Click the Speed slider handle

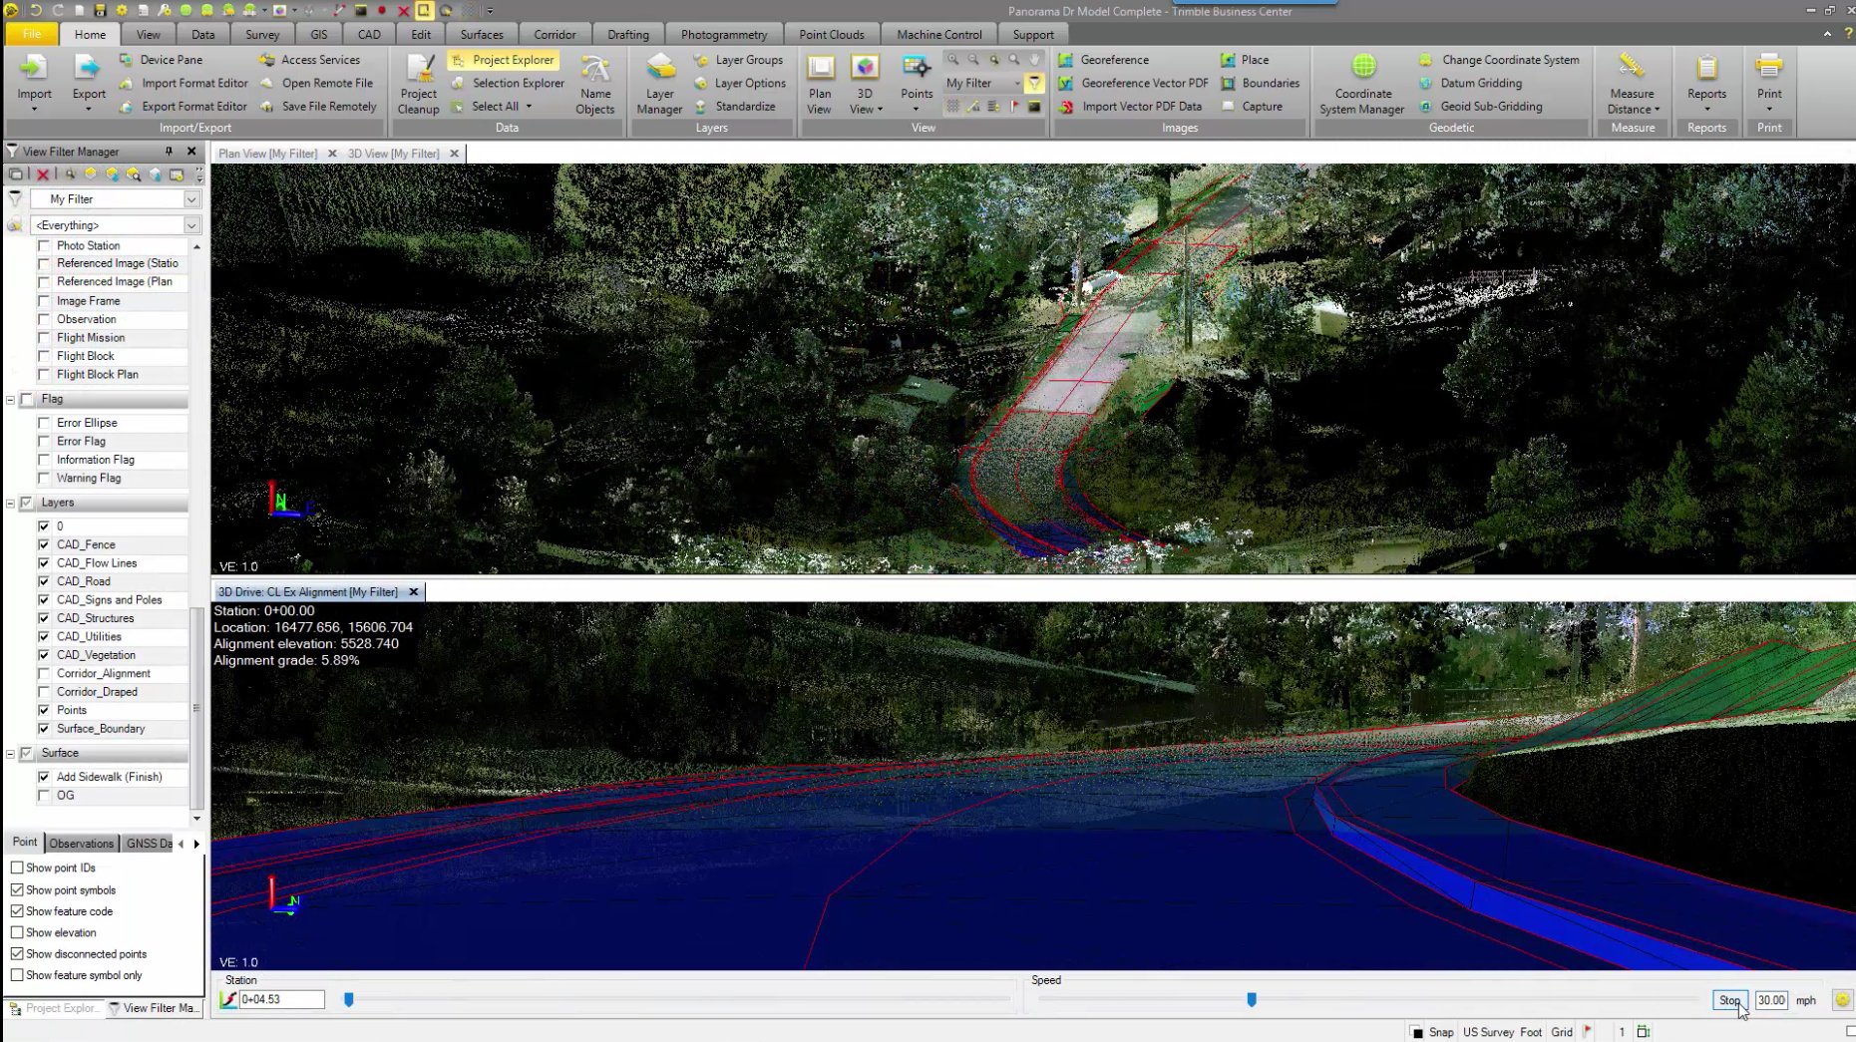pyautogui.click(x=1251, y=999)
